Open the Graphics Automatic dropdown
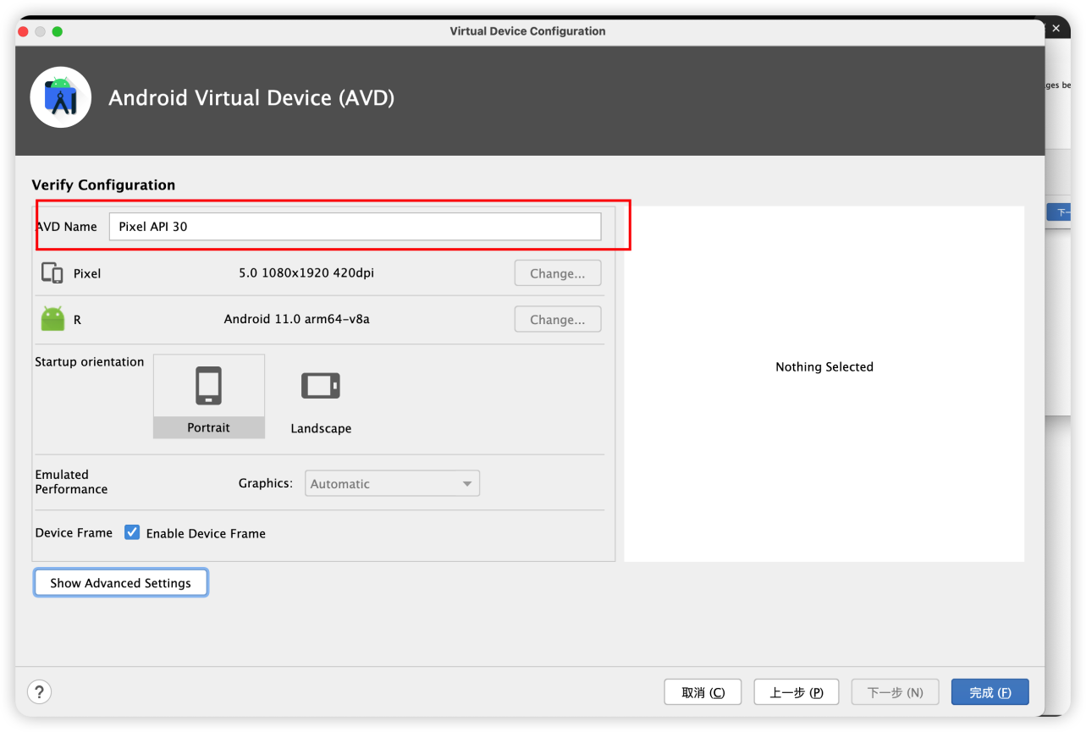 (392, 483)
